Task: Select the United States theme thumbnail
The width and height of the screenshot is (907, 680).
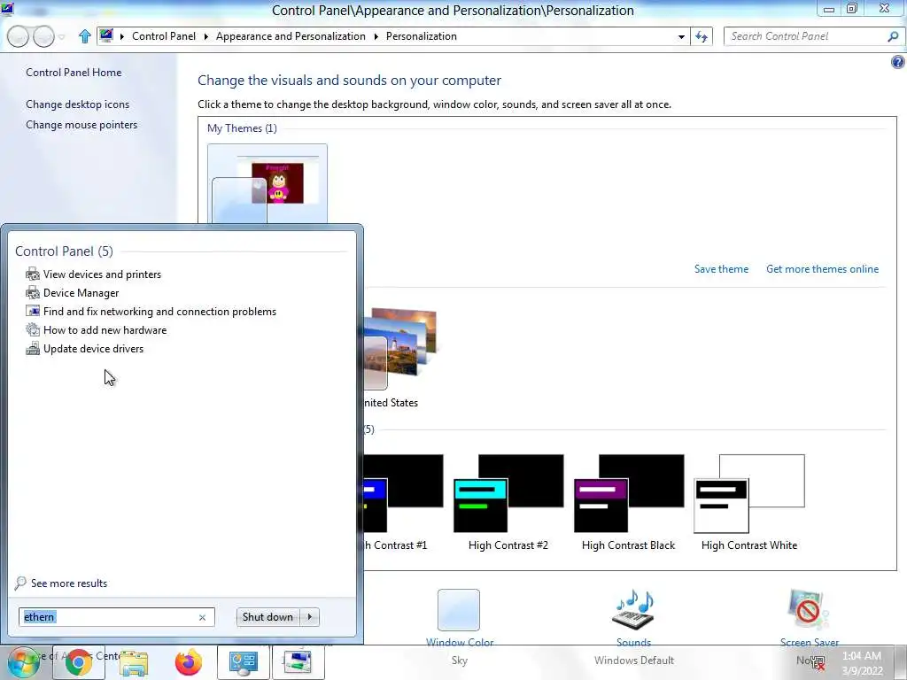Action: click(x=400, y=349)
